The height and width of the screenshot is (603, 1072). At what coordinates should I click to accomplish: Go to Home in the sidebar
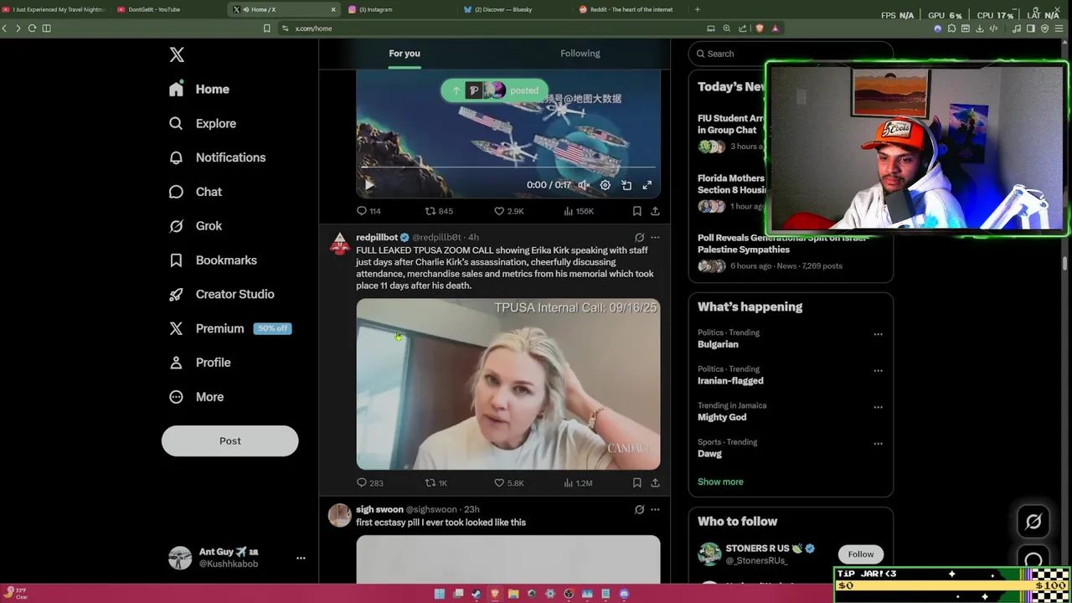(199, 89)
